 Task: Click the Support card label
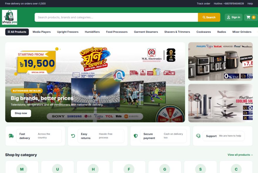[x=211, y=136]
